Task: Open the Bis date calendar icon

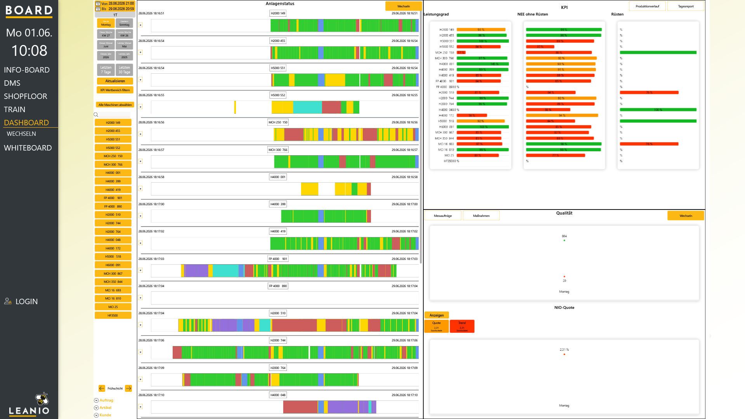Action: pyautogui.click(x=98, y=9)
